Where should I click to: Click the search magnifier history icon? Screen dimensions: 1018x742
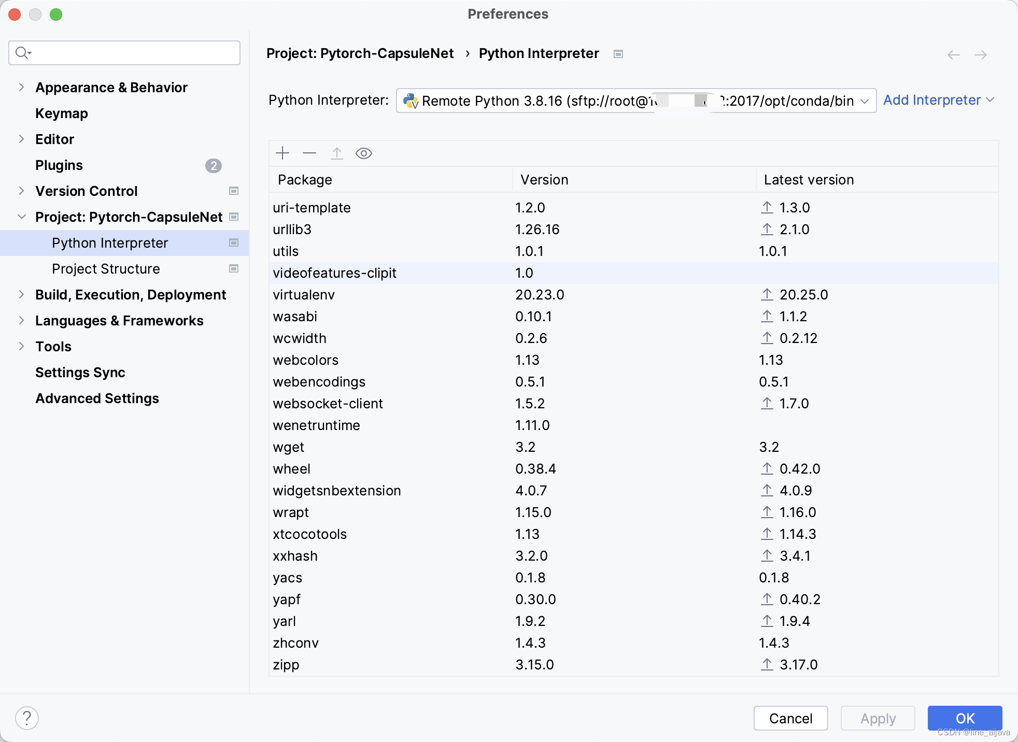pyautogui.click(x=24, y=53)
